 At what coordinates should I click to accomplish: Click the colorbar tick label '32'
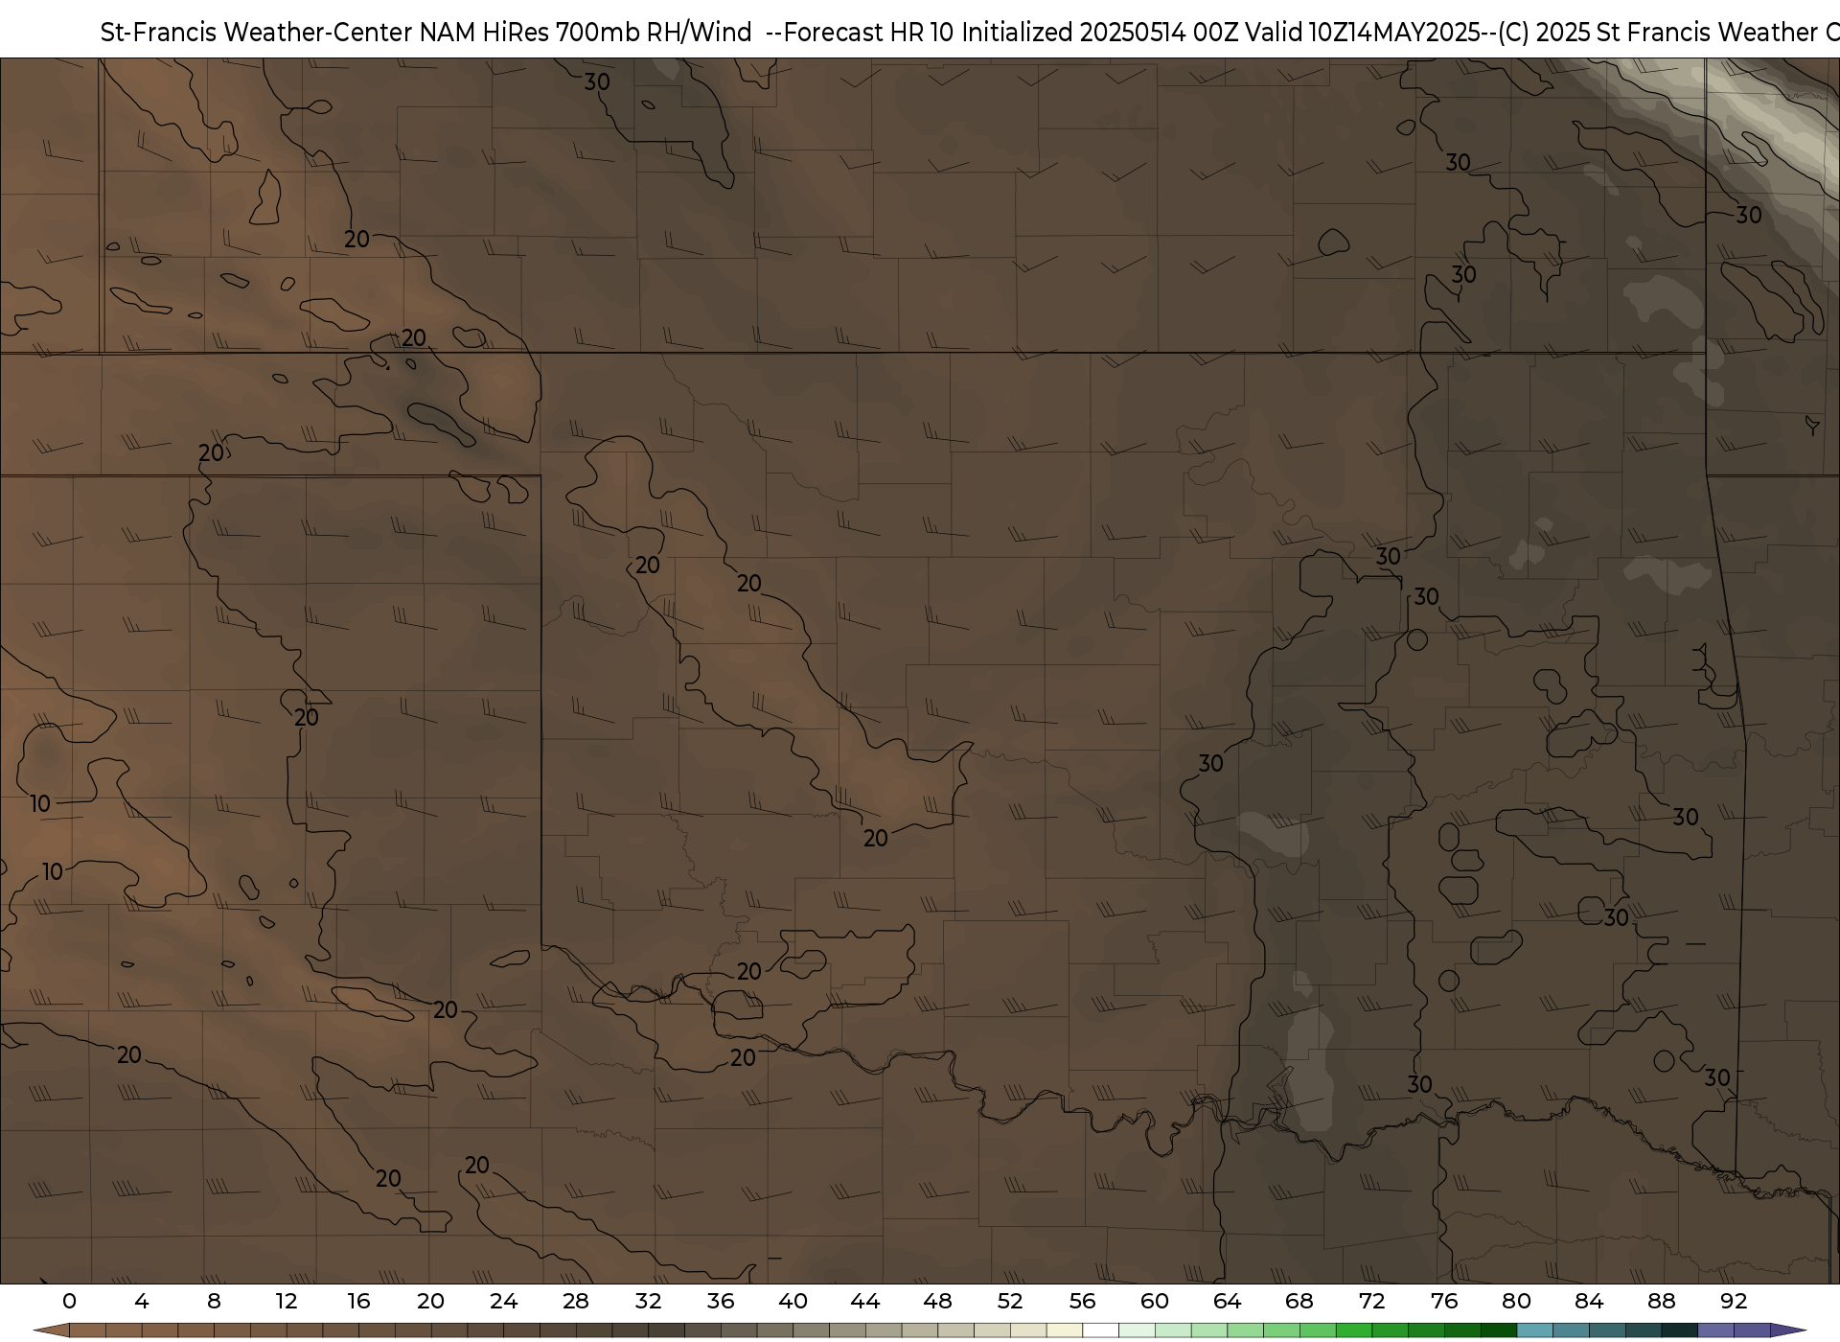[648, 1302]
